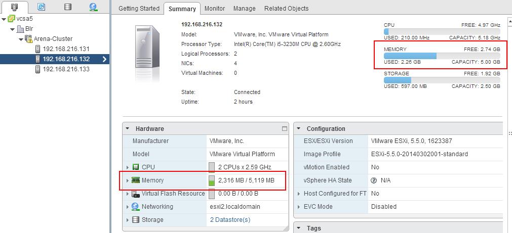Maximize the Hardware panel via corner icon
Viewport: 512px width, 233px height.
[285, 129]
